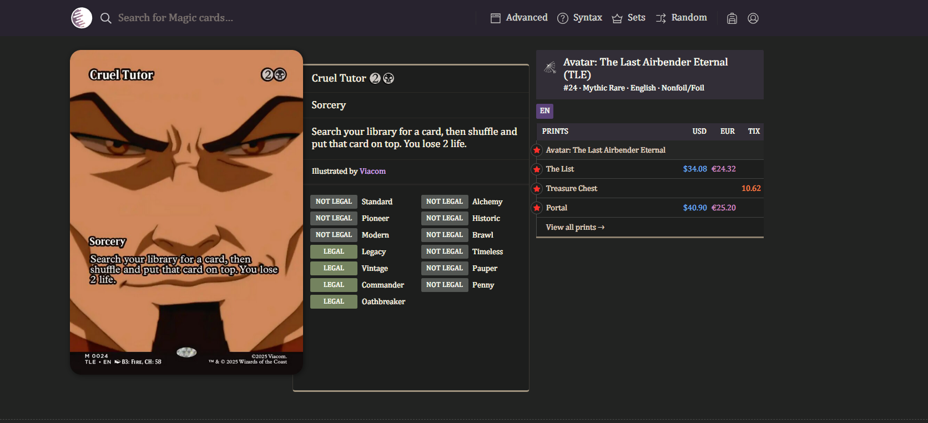
Task: Click the Commander format label
Action: point(383,285)
